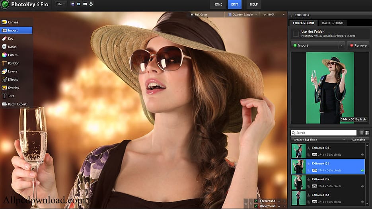Toggle the Background layer visibility checkbox

(x=256, y=206)
